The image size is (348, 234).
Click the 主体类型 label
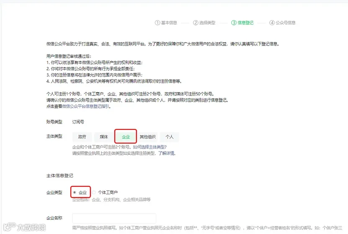pyautogui.click(x=54, y=136)
